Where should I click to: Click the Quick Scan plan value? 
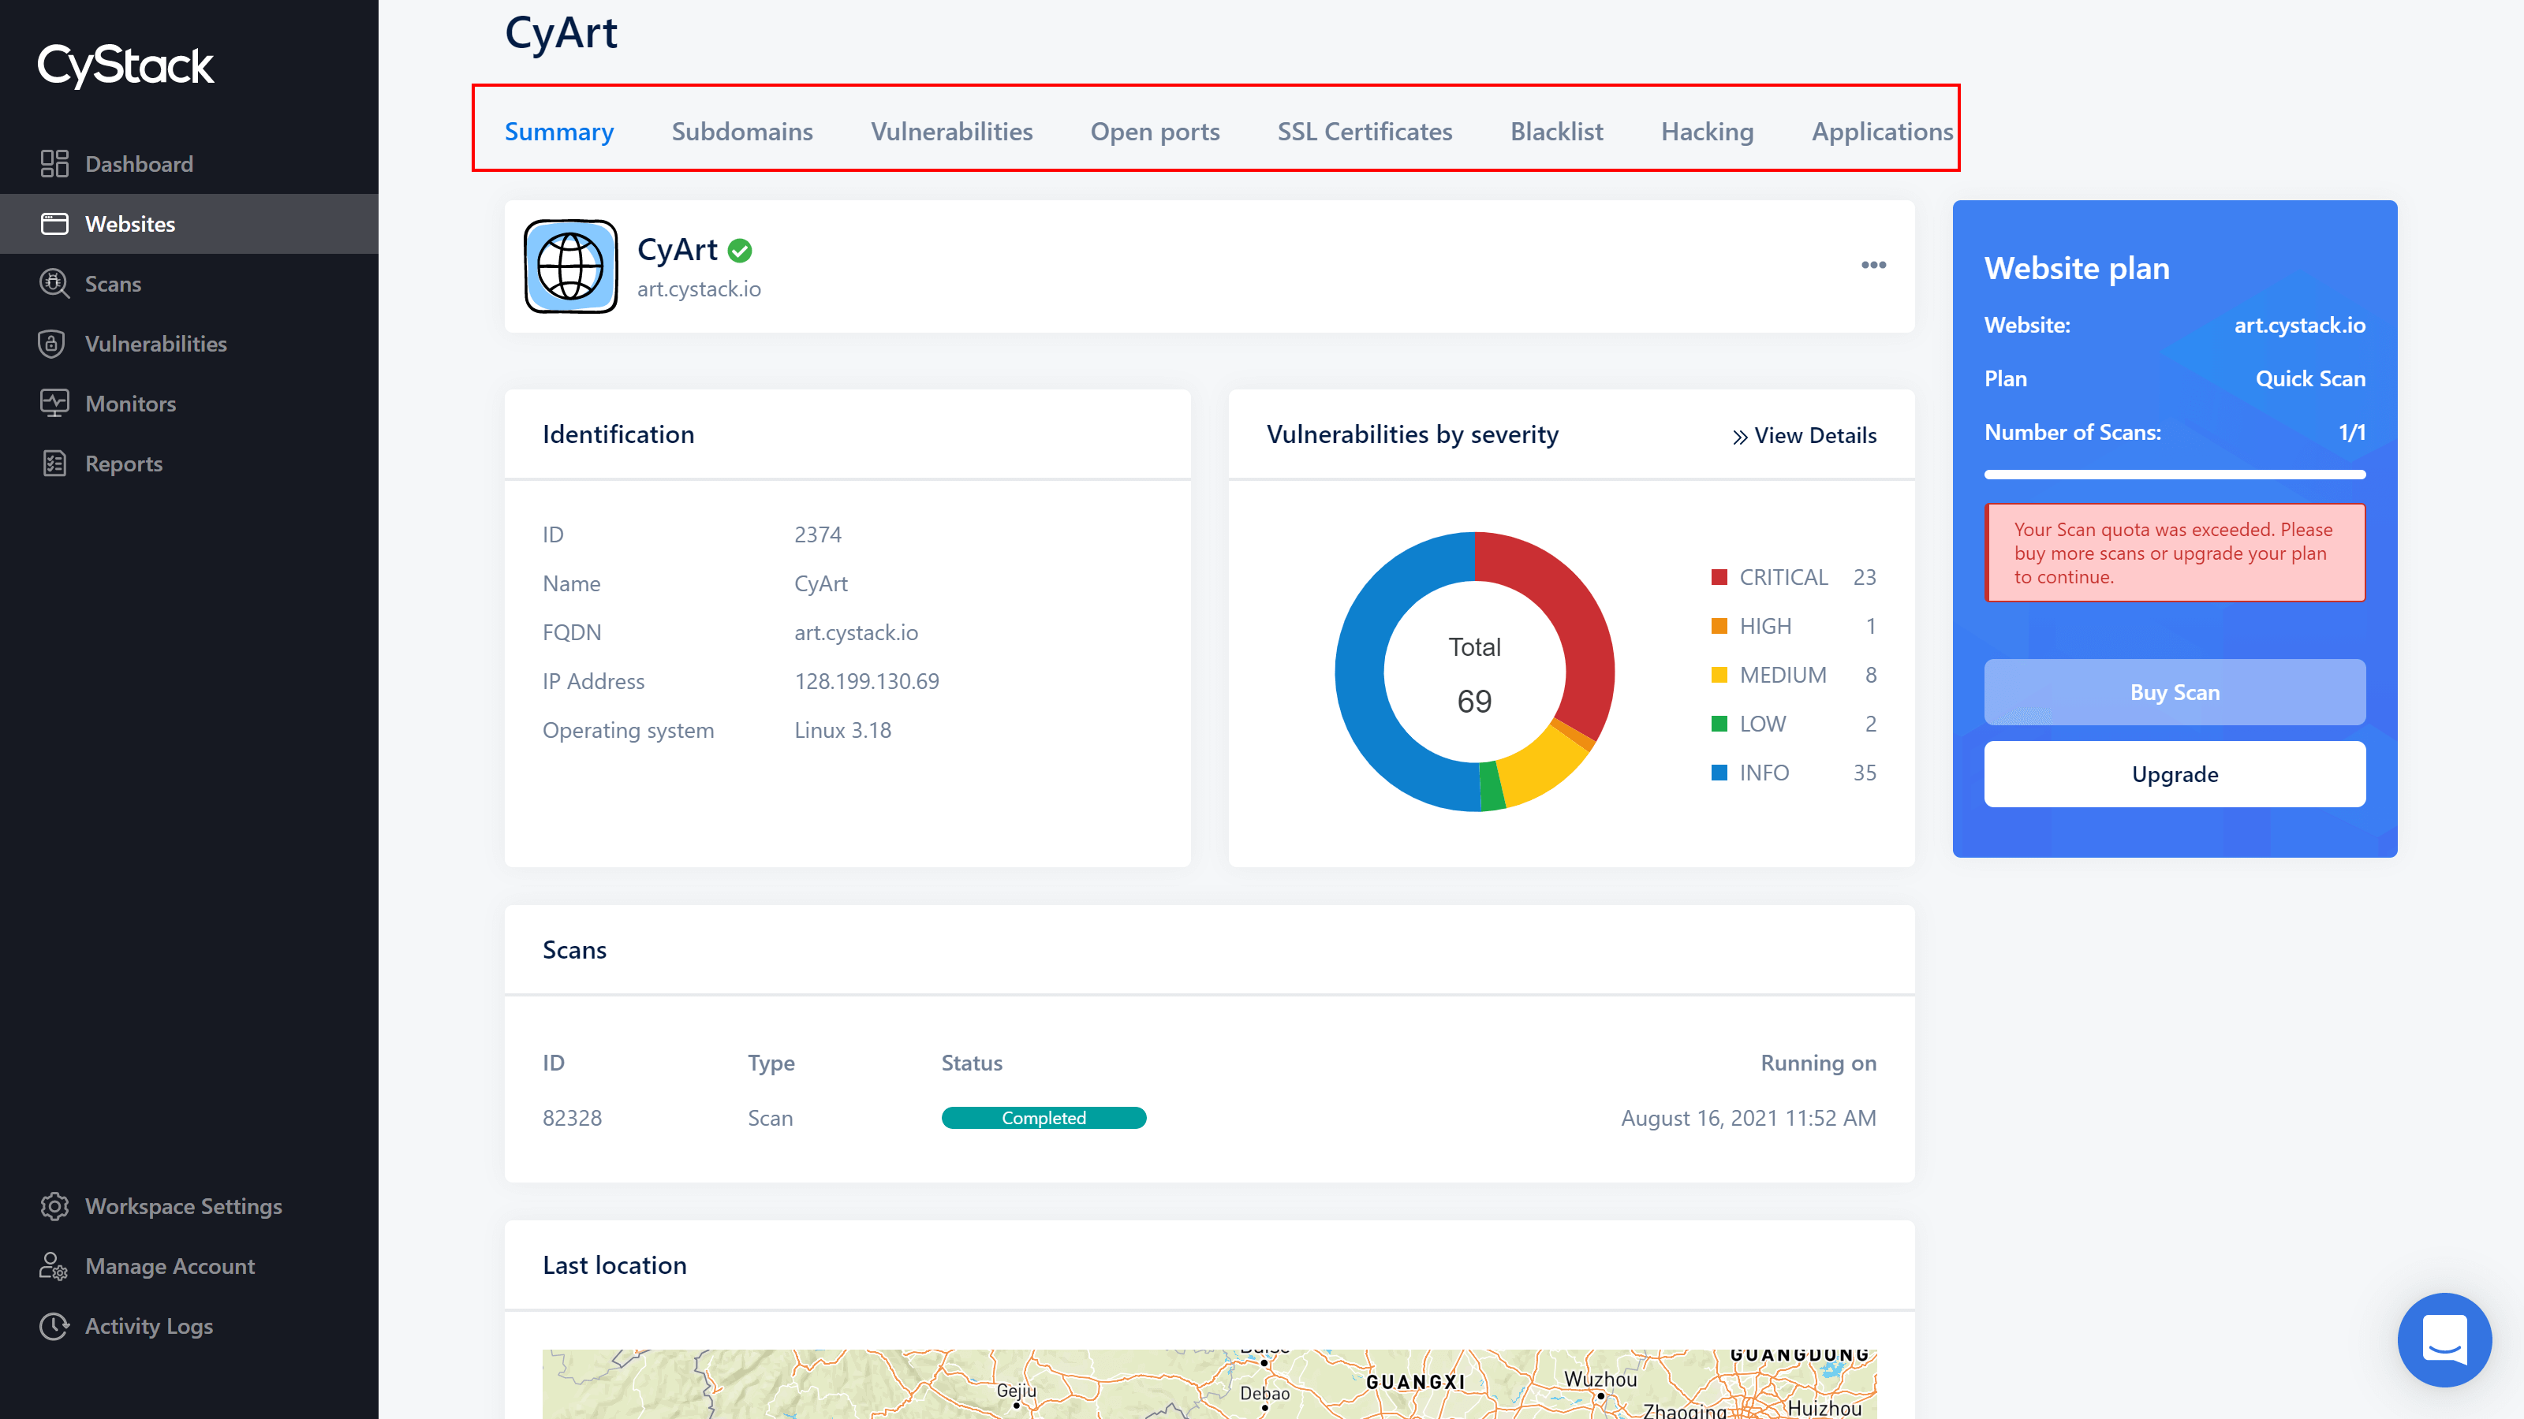[x=2309, y=378]
